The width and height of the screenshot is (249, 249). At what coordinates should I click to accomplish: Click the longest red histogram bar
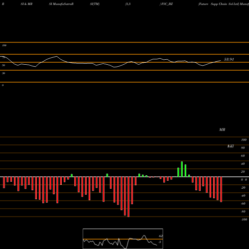tap(128, 197)
